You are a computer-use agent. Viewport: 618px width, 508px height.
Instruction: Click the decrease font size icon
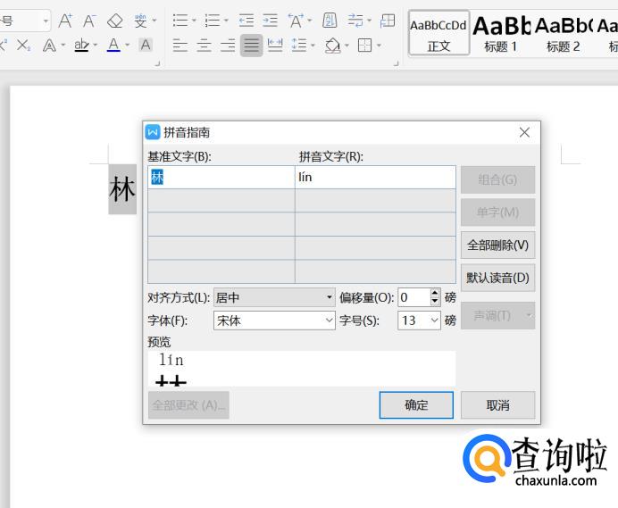coord(89,21)
